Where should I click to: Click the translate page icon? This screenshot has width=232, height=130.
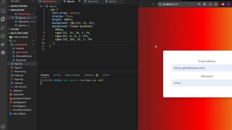204,4
